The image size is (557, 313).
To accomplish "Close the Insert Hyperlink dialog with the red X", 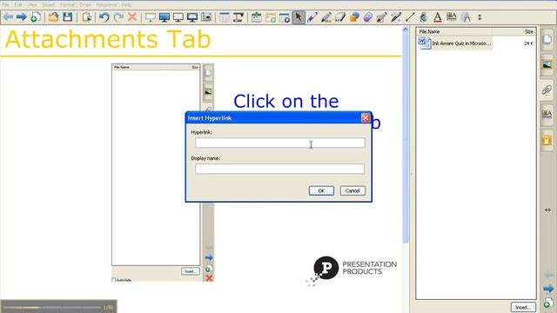I will pyautogui.click(x=366, y=118).
